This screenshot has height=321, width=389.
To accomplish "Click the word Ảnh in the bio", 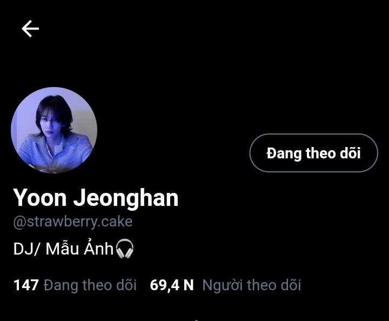I will coord(99,249).
